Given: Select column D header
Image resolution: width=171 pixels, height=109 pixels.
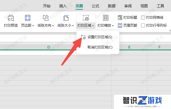Looking at the screenshot, I should (49, 47).
